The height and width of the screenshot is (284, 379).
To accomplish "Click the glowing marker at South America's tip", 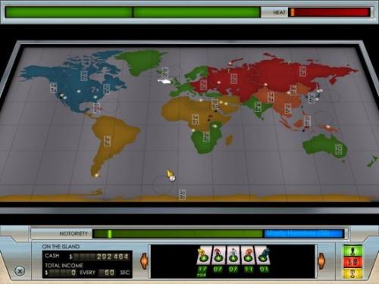I will [x=96, y=175].
